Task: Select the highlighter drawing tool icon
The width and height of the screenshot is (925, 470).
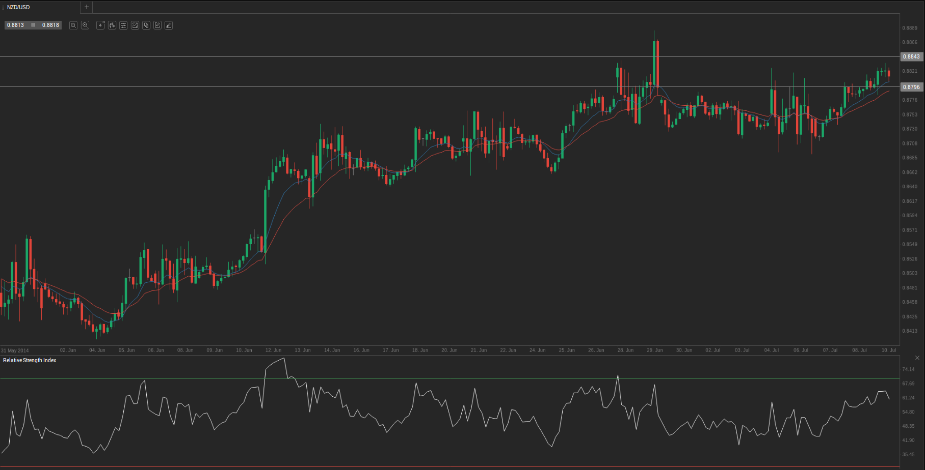Action: 169,25
